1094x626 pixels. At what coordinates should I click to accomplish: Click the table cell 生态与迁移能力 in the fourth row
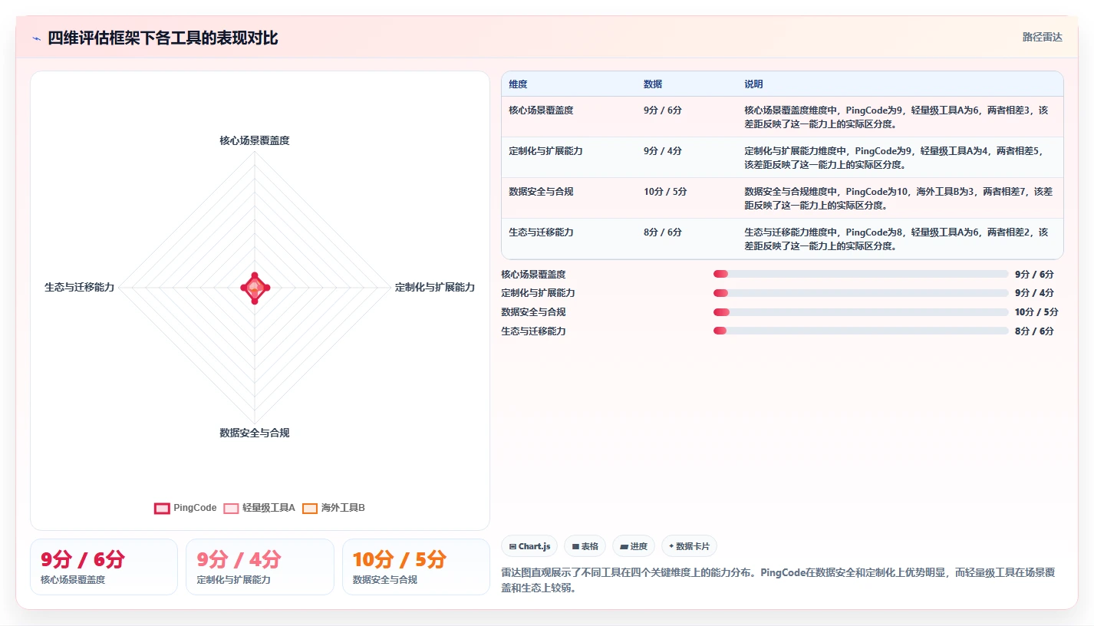(541, 232)
